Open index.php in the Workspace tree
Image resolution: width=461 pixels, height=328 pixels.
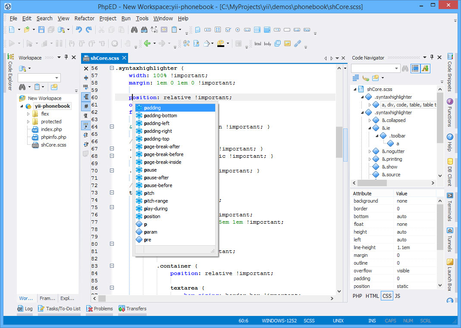(x=51, y=129)
